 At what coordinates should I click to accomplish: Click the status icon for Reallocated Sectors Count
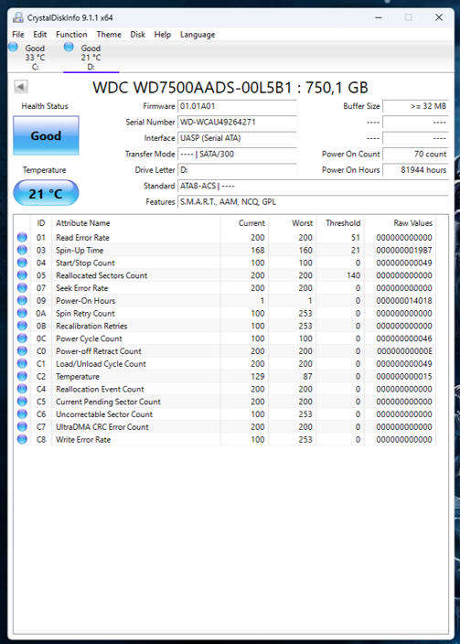pyautogui.click(x=22, y=274)
